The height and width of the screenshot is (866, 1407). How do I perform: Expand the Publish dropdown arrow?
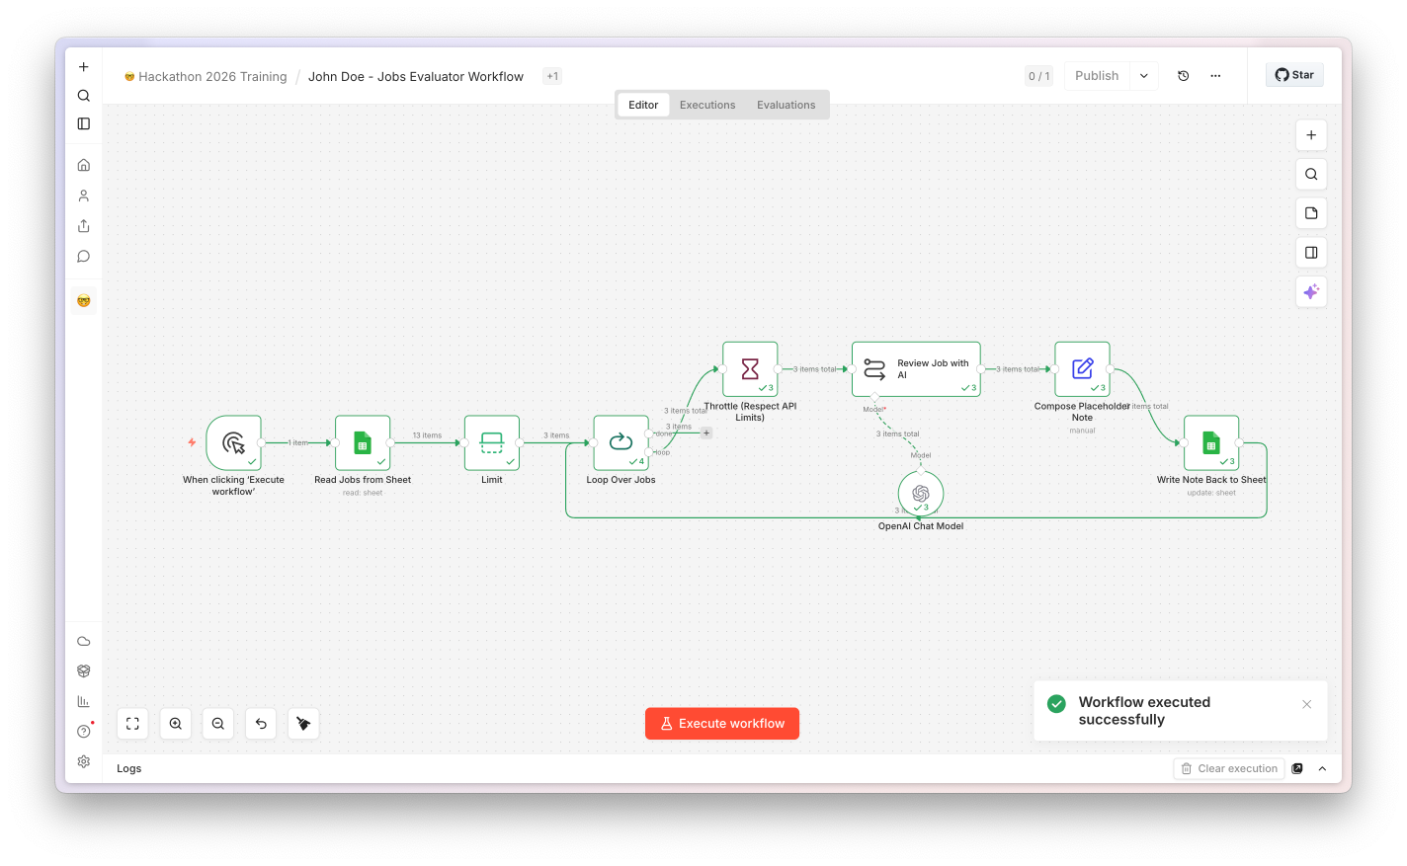[1144, 76]
